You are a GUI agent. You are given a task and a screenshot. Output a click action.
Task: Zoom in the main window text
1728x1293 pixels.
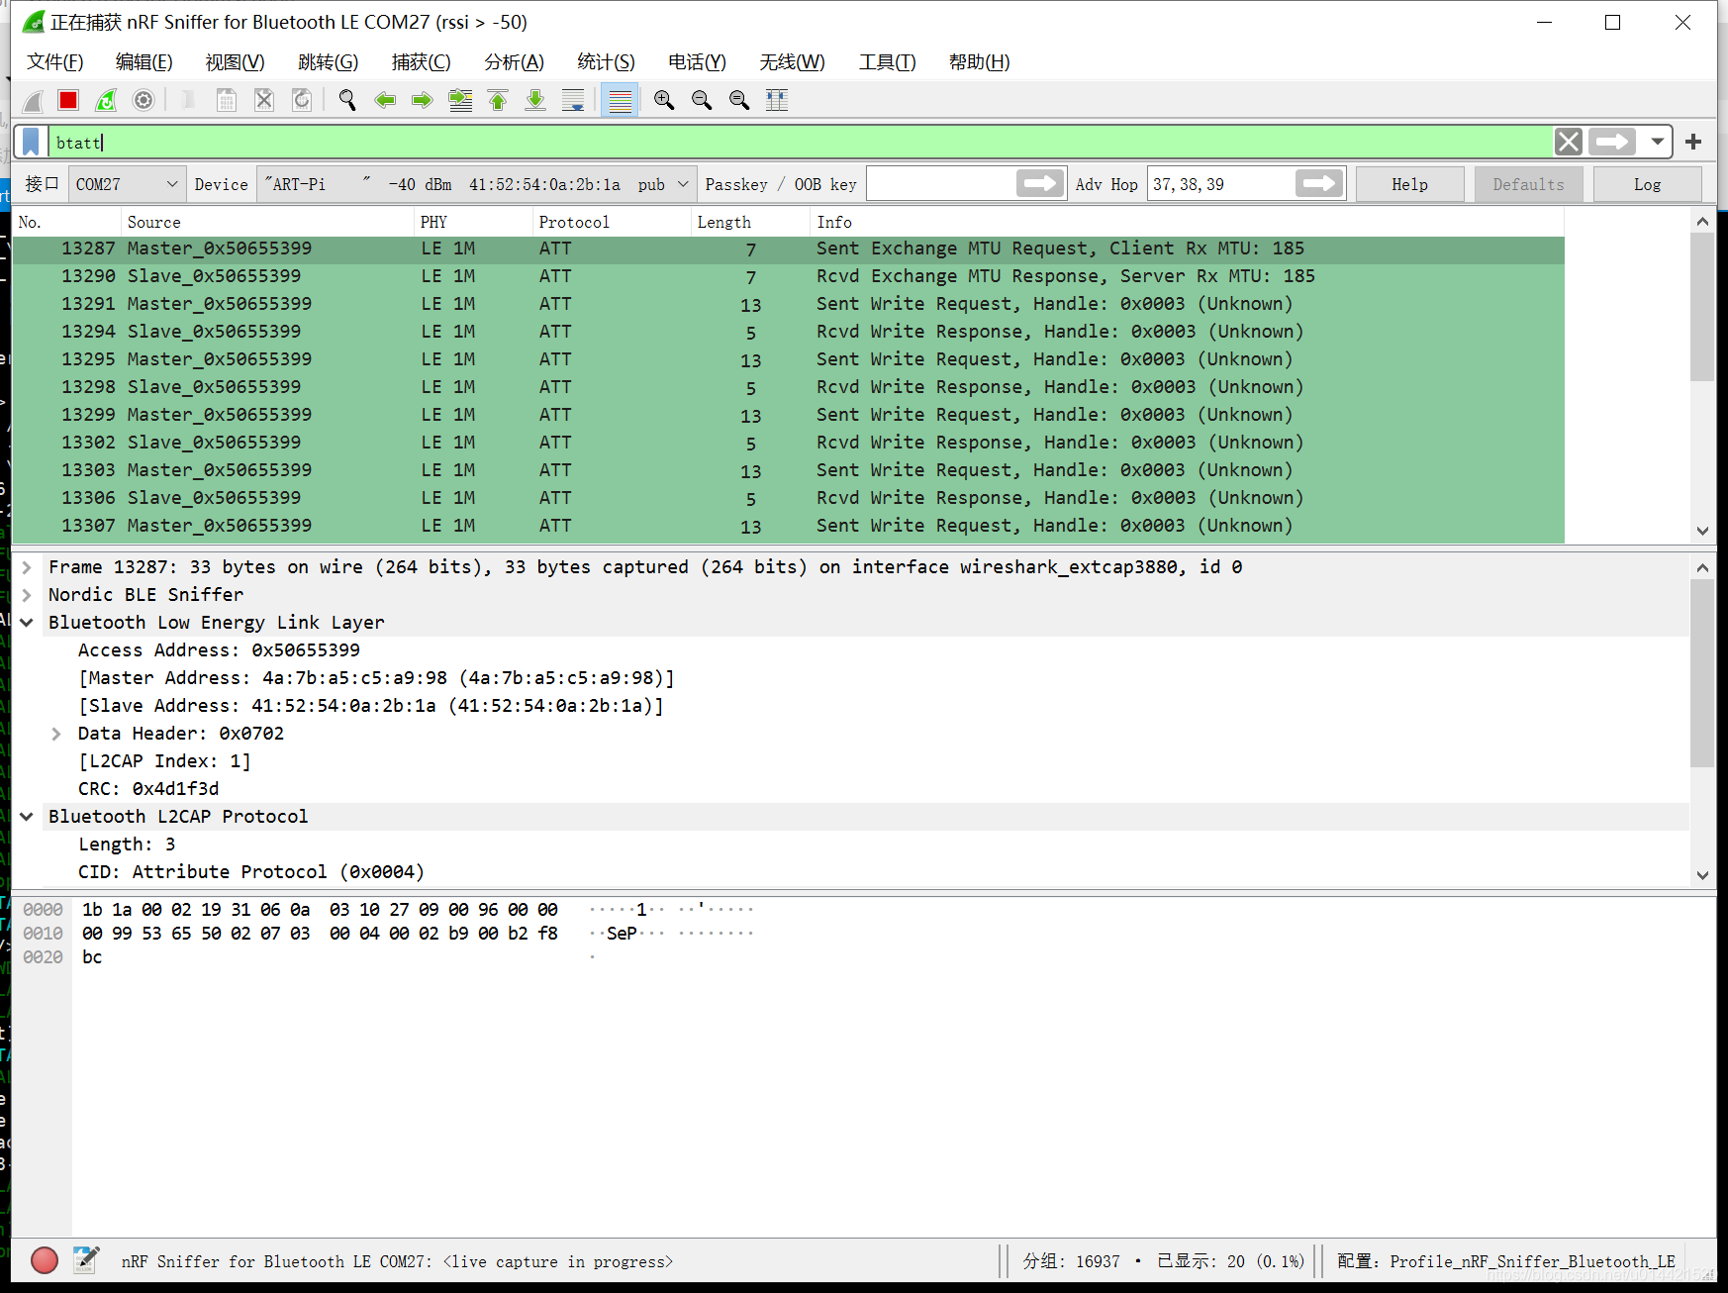click(664, 100)
